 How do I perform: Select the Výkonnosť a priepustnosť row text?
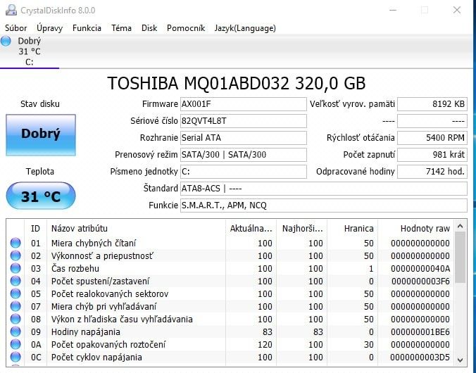[x=102, y=256]
